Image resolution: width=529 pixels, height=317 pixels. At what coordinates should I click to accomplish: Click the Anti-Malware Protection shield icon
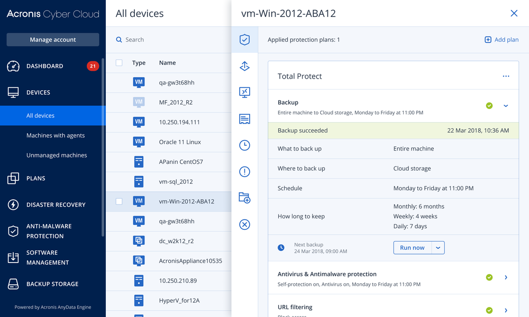point(13,231)
